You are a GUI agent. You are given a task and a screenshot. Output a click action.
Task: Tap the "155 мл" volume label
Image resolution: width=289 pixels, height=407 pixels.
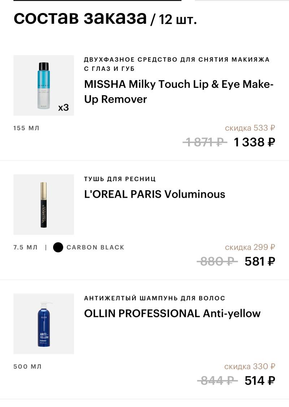pyautogui.click(x=26, y=128)
